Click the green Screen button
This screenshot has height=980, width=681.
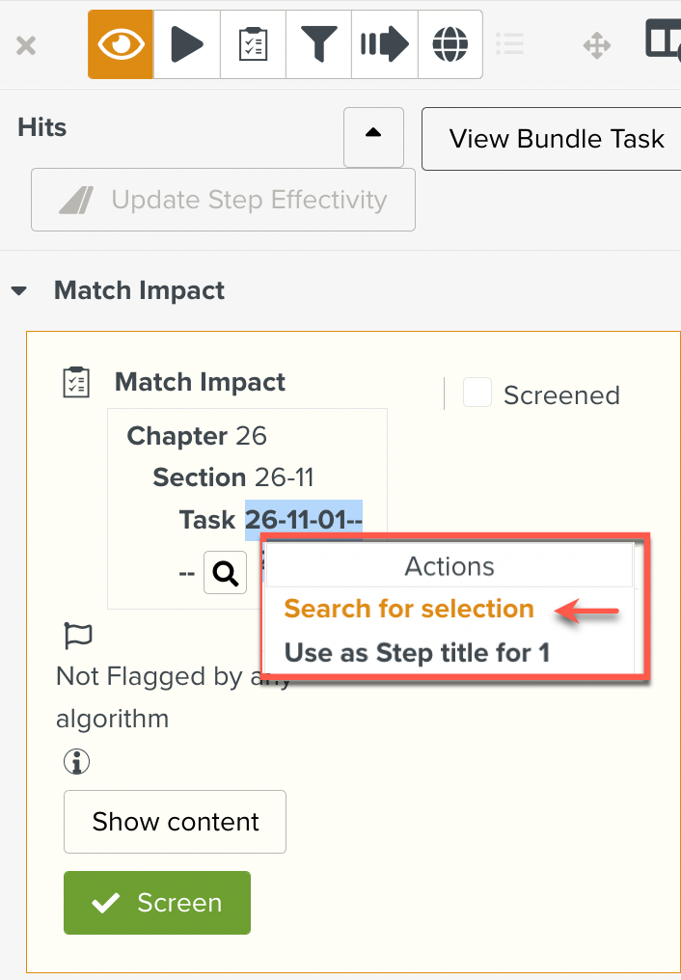(x=156, y=903)
